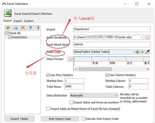The image size is (155, 123).
Task: Click the Excel Interface title bar icon
Action: [x=4, y=4]
